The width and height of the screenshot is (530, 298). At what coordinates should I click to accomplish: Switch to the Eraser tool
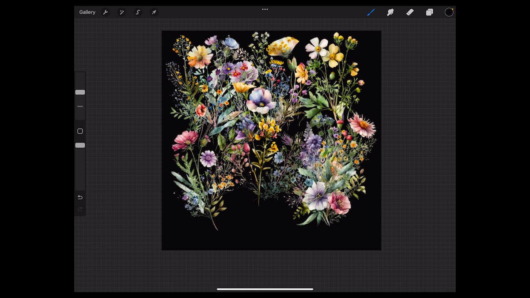[x=410, y=12]
